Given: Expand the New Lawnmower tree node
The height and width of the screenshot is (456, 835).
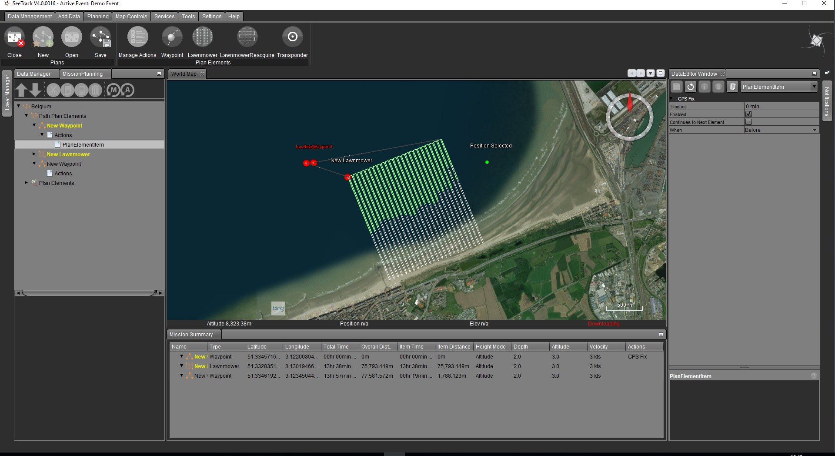Looking at the screenshot, I should coord(34,154).
